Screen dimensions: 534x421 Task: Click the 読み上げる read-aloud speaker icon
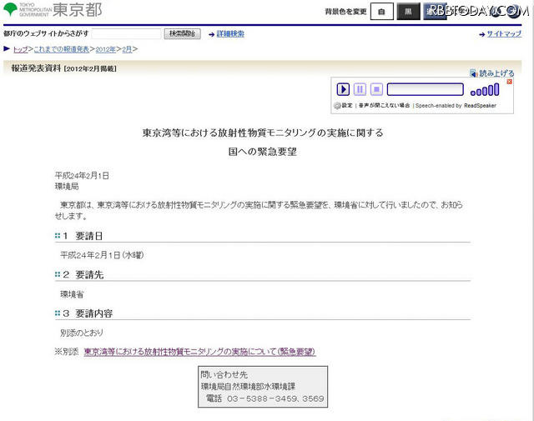pyautogui.click(x=474, y=73)
